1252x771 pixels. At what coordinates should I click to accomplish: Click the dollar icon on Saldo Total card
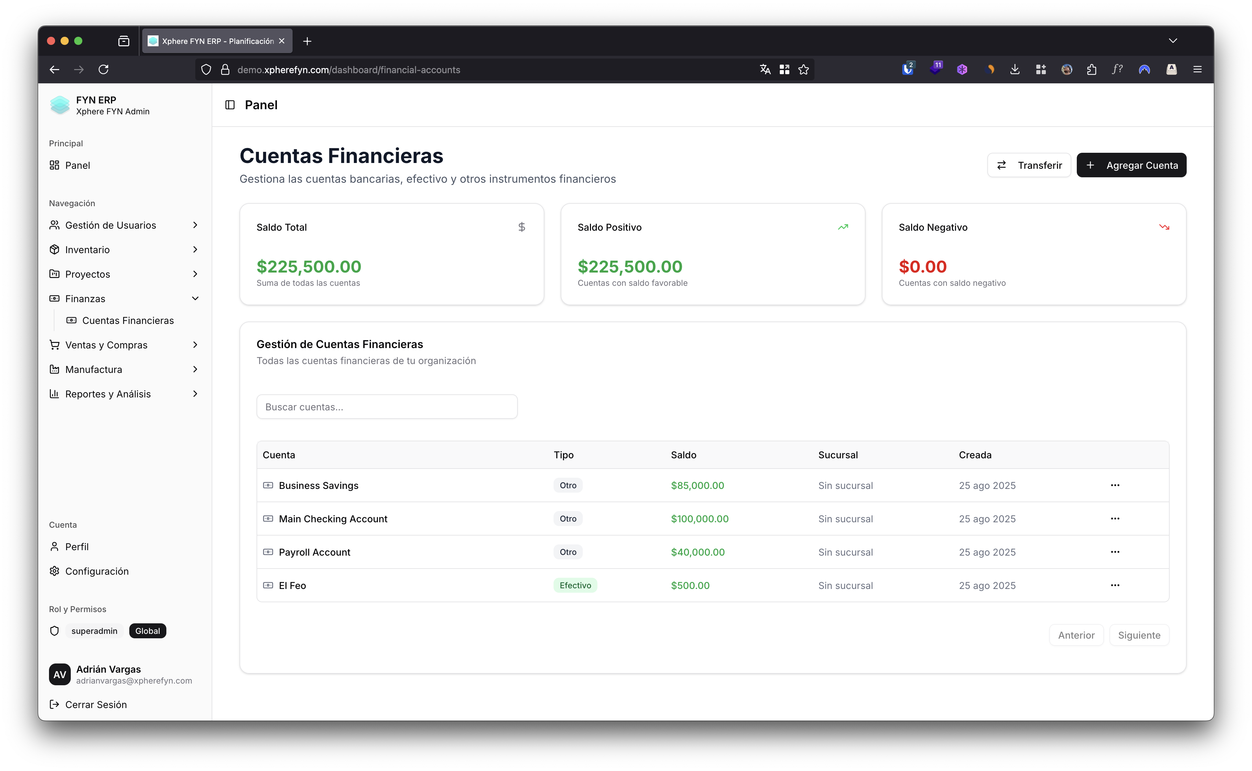[522, 227]
